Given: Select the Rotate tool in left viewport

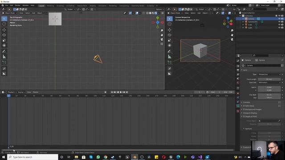Looking at the screenshot, I should click(4, 35).
